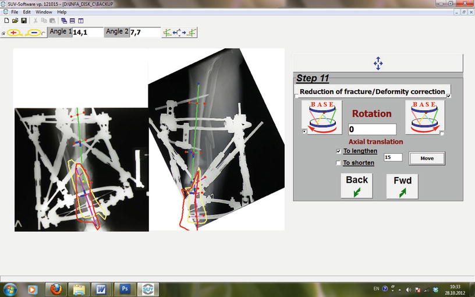The image size is (475, 297).
Task: Click the Cascade windows toolbar icon
Action: coord(63,20)
